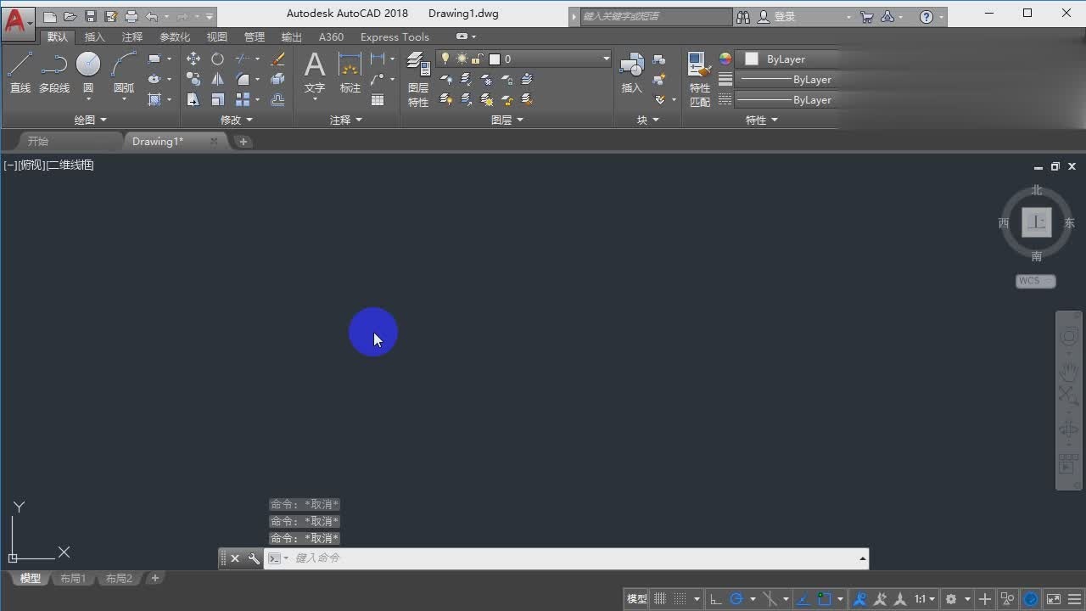
Task: Expand the 图层 panel
Action: point(507,120)
